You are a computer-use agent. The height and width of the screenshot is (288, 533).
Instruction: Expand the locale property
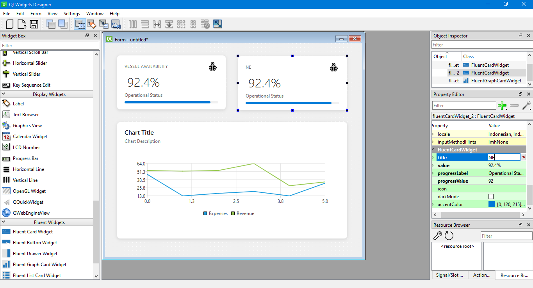tap(433, 134)
